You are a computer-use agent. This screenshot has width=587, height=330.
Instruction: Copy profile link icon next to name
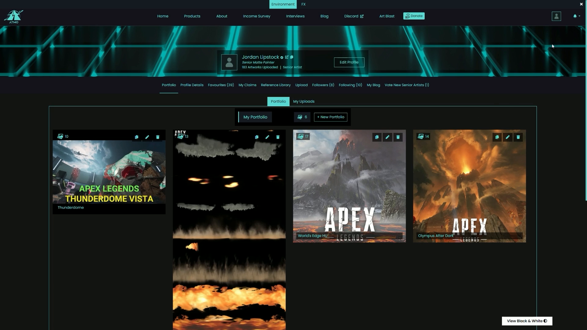click(292, 57)
